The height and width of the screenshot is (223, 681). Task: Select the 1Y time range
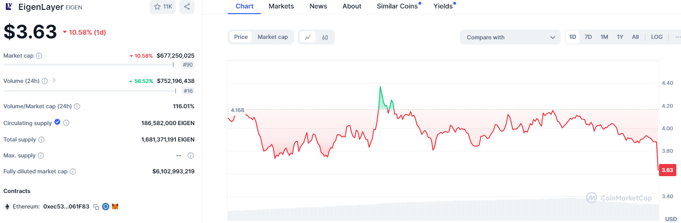point(620,37)
